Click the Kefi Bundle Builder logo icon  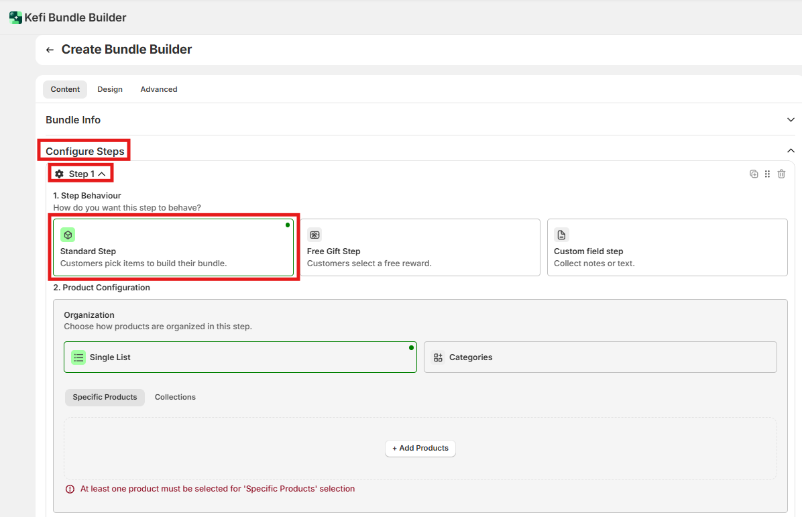pyautogui.click(x=15, y=18)
